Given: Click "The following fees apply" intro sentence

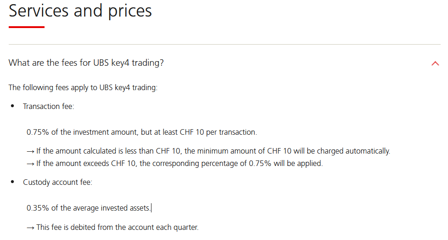Looking at the screenshot, I should click(83, 87).
